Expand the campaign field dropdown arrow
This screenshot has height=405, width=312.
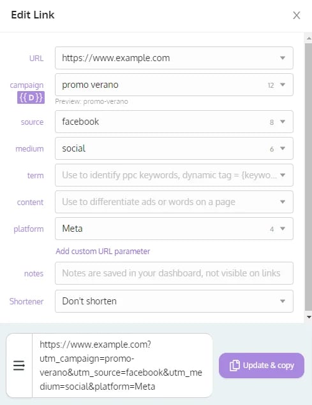click(283, 85)
